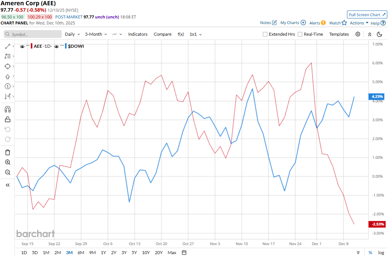Select 1Y time range
The image size is (388, 256).
click(103, 253)
